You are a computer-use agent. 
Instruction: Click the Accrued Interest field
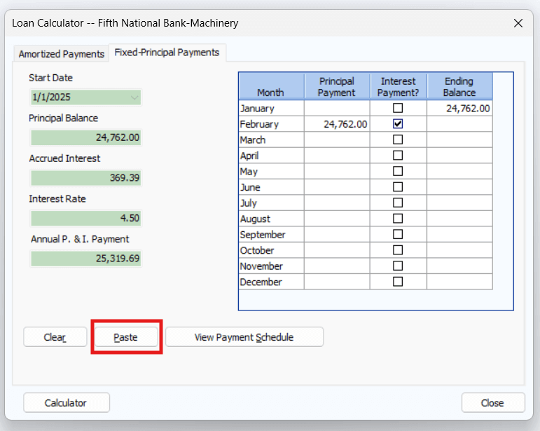click(x=85, y=178)
